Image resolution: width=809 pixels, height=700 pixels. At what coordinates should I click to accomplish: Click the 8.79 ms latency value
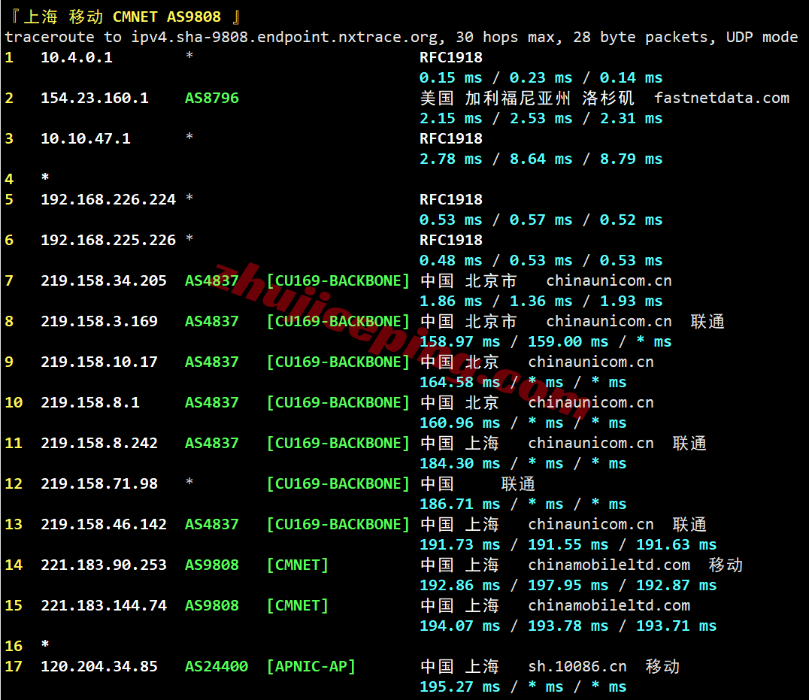click(632, 159)
